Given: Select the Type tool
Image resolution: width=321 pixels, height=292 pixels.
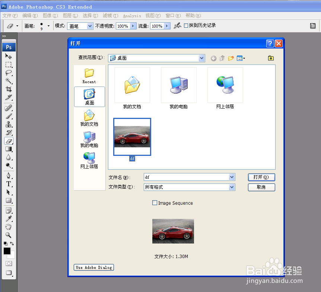Looking at the screenshot, I should tap(8, 184).
